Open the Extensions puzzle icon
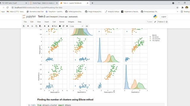The image size is (190, 106). tap(183, 7)
